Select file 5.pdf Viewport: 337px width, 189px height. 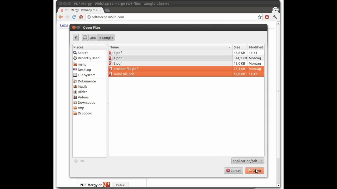point(186,63)
